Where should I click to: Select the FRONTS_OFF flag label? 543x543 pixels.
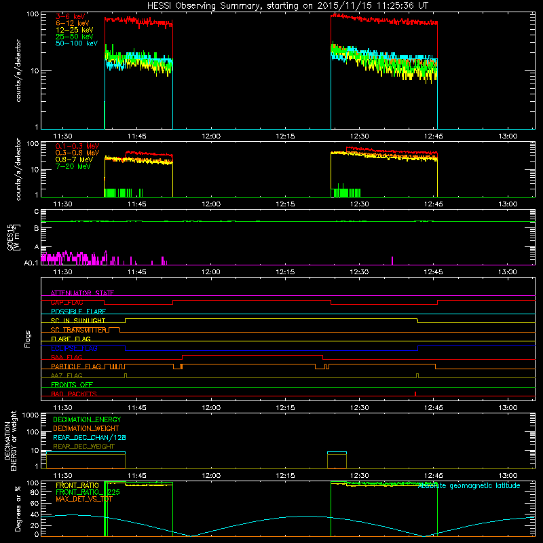pyautogui.click(x=72, y=384)
